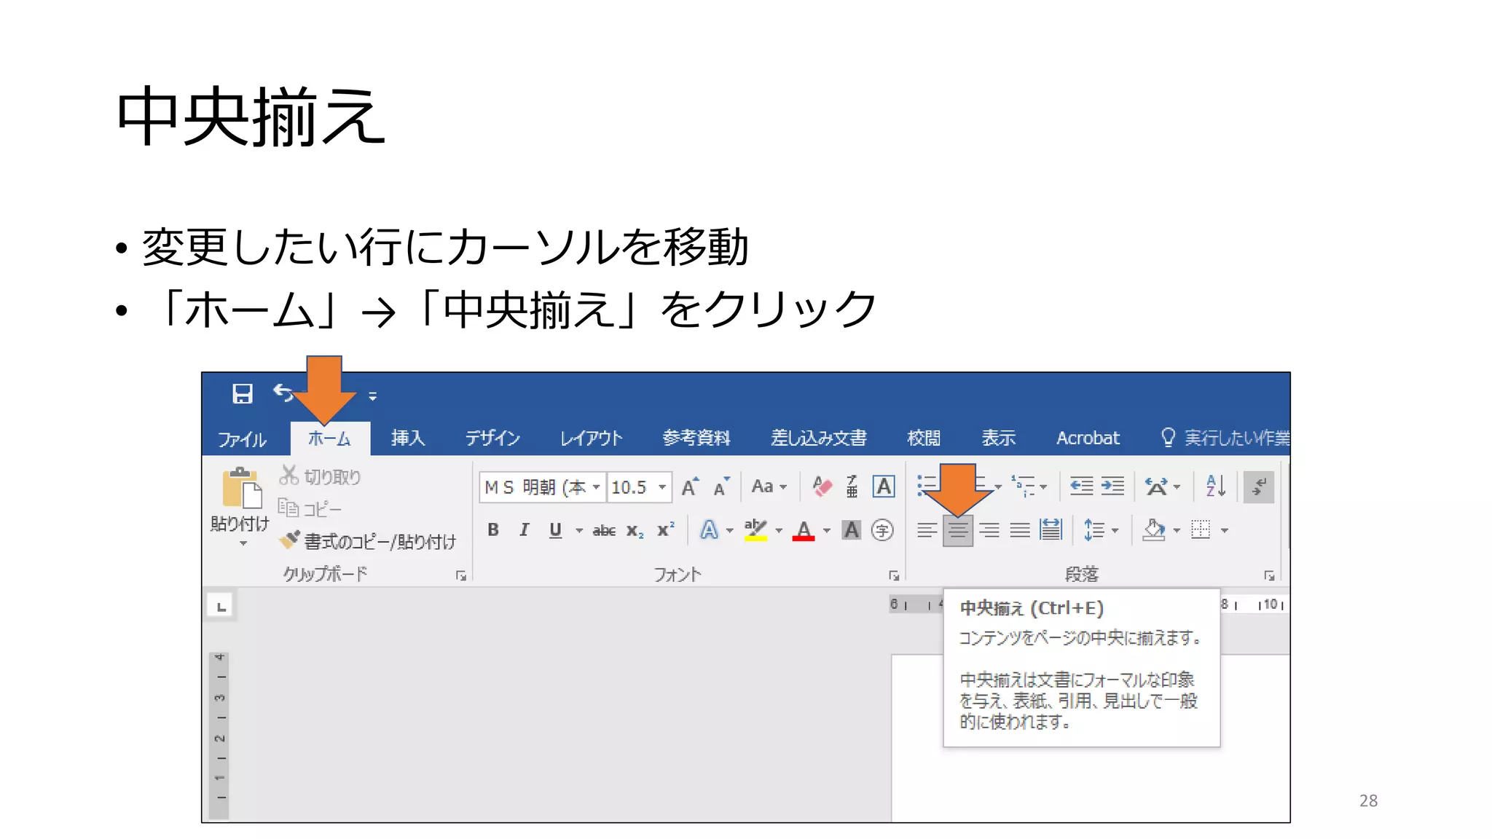This screenshot has width=1492, height=839.
Task: Open the font color dropdown arrow
Action: pyautogui.click(x=826, y=531)
